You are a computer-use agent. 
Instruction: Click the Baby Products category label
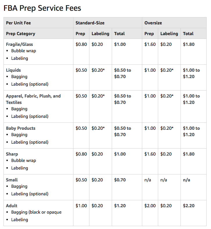tap(21, 128)
